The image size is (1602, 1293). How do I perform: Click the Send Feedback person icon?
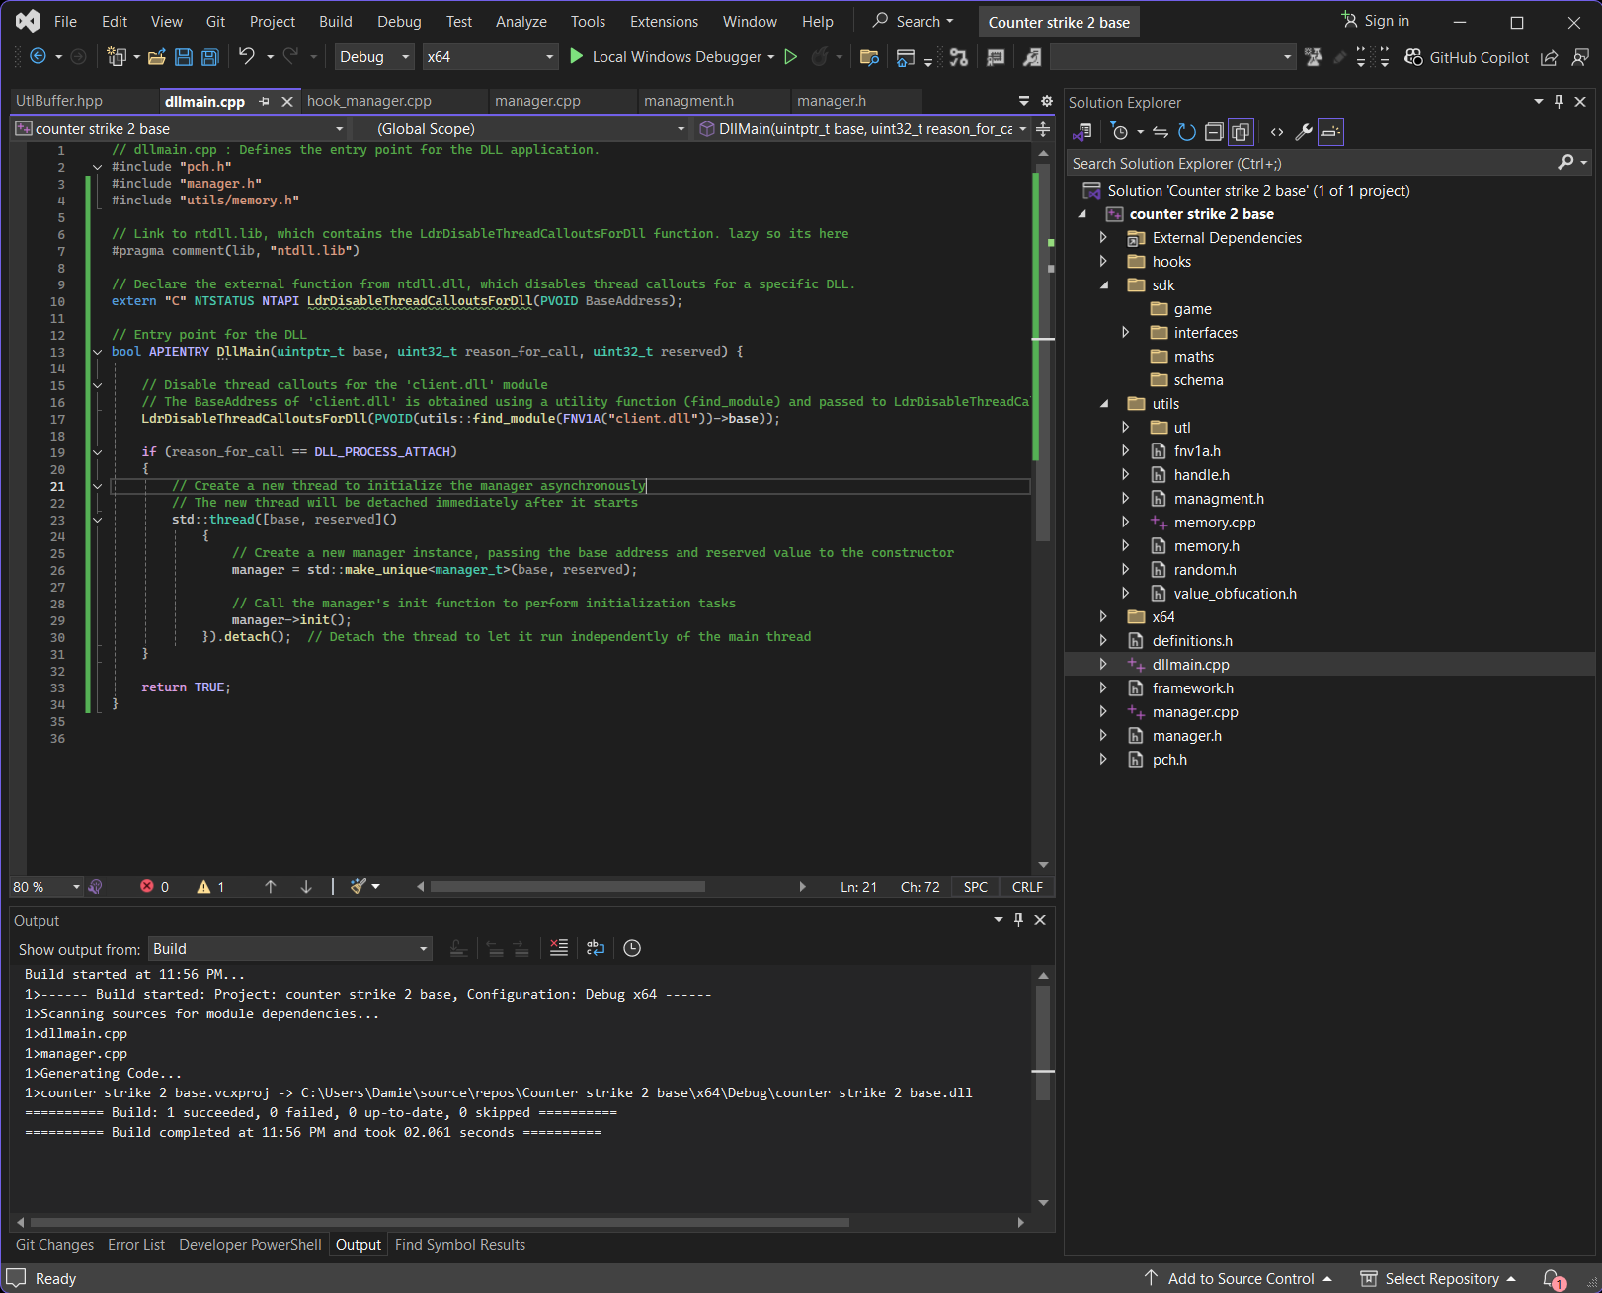[1580, 57]
